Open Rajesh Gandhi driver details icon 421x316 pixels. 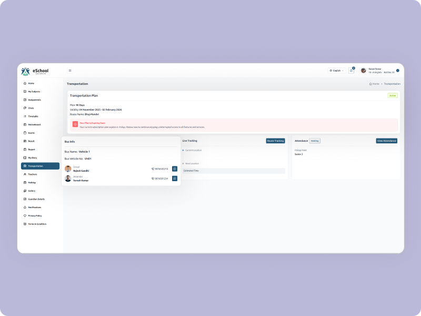pos(175,169)
